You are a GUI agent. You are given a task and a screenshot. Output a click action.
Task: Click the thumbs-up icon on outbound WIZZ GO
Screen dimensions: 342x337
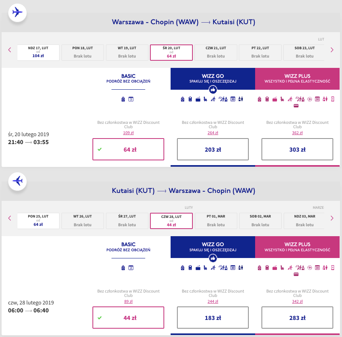(213, 89)
